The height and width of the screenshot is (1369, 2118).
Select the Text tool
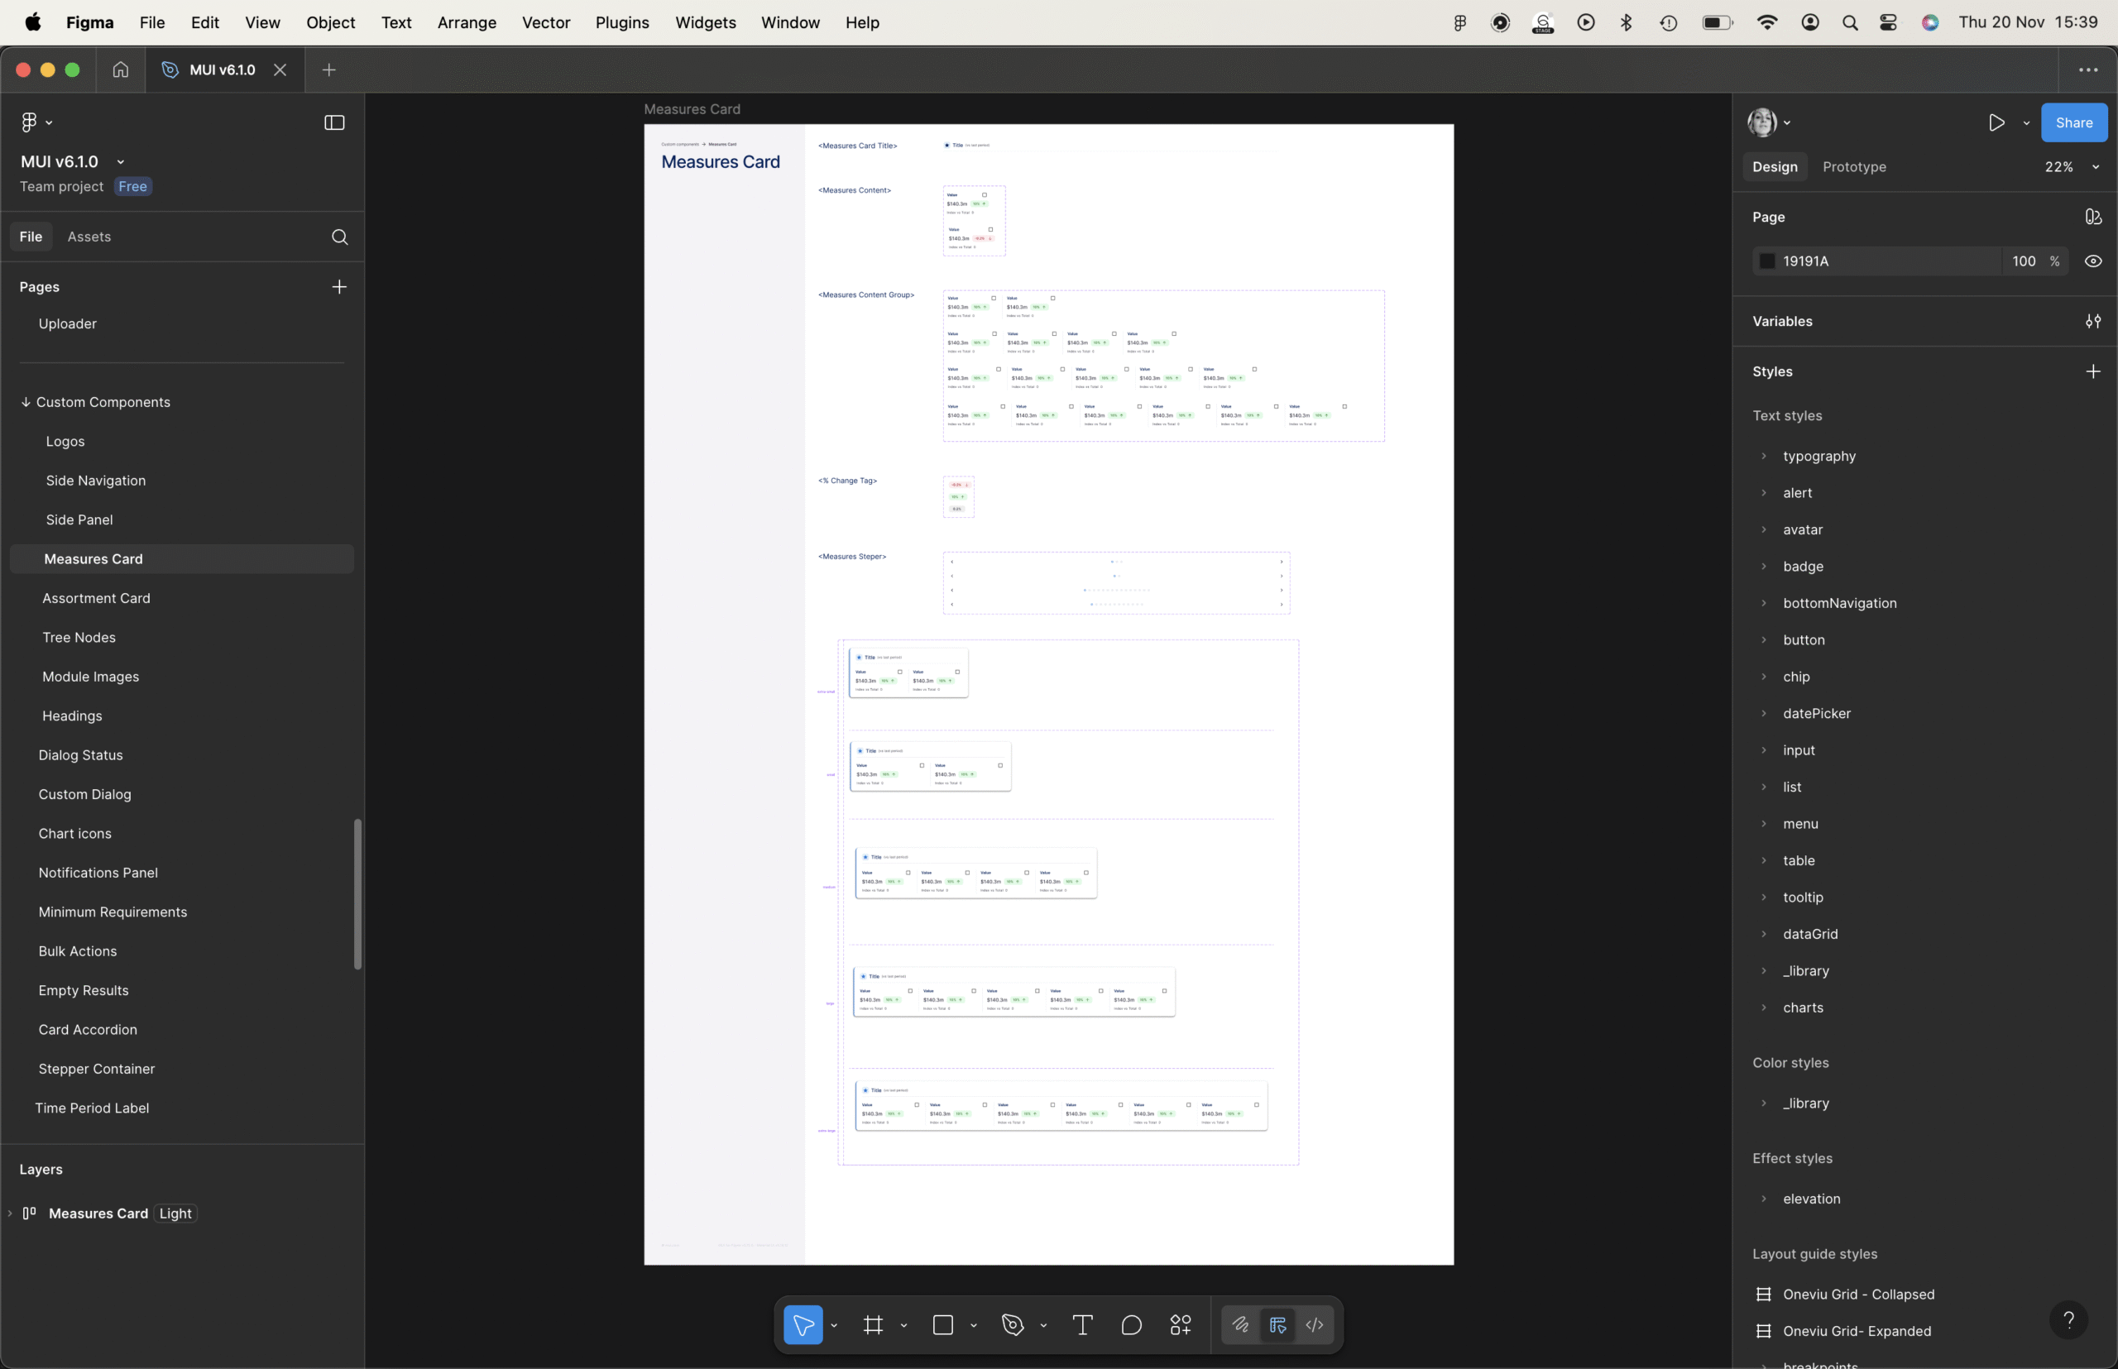pyautogui.click(x=1082, y=1324)
